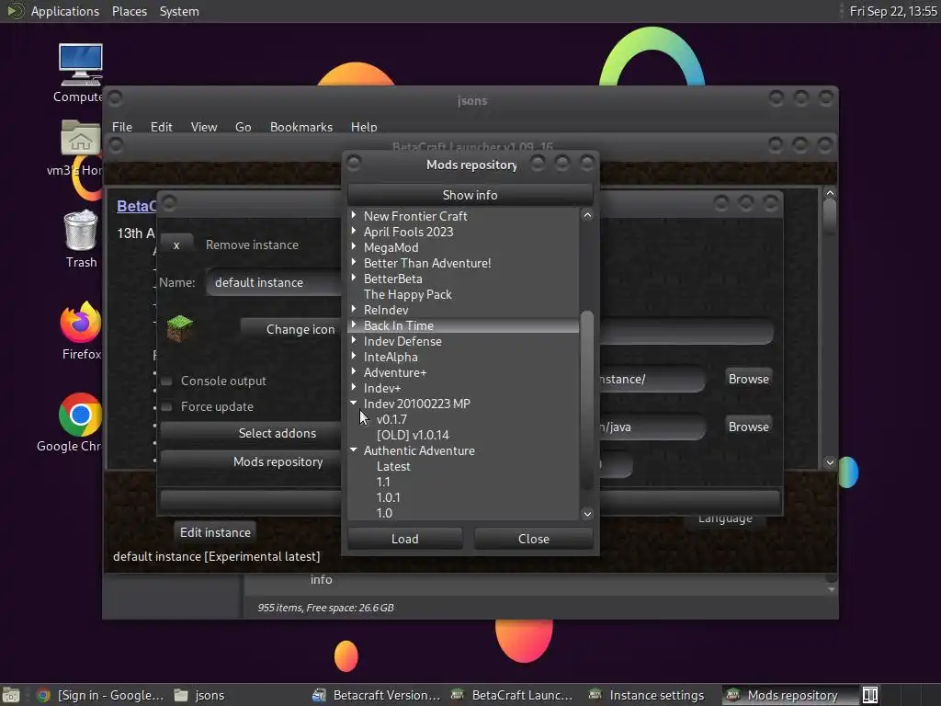This screenshot has width=941, height=706.
Task: Expand the ReIndev entry
Action: pos(354,309)
